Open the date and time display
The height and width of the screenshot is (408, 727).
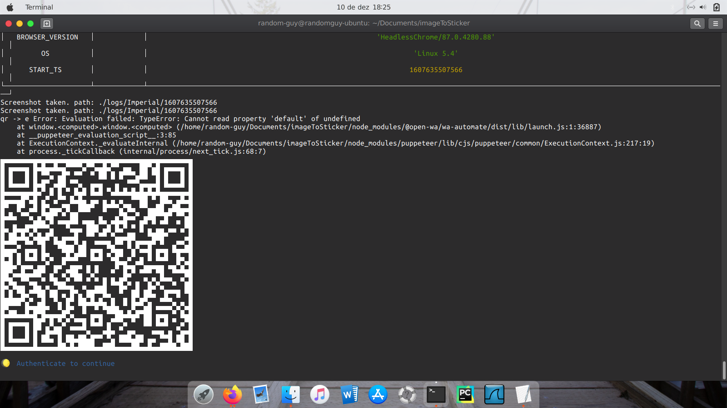coord(363,7)
